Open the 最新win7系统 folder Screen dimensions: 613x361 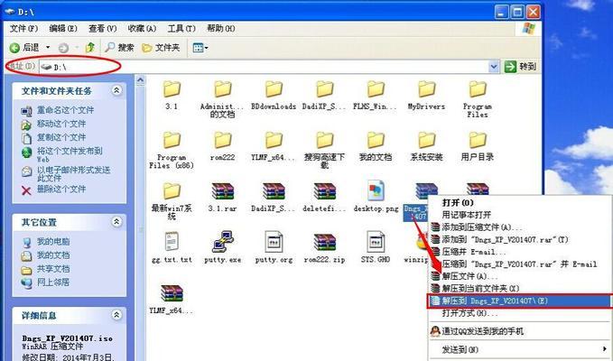point(172,201)
